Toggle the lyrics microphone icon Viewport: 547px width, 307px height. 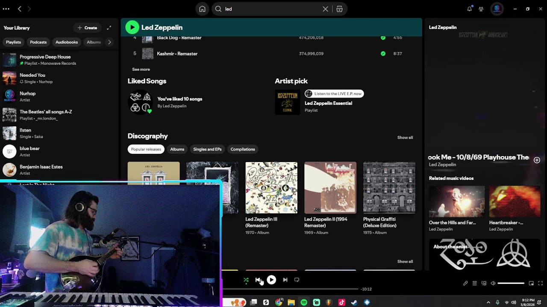(465, 283)
